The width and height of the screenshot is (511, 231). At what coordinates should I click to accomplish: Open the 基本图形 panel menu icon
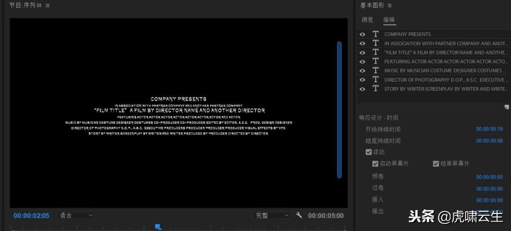pos(390,5)
